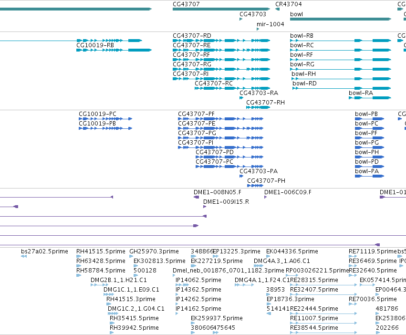Select the GH25970.3prime EST glyph
This screenshot has width=406, height=335.
(x=131, y=256)
